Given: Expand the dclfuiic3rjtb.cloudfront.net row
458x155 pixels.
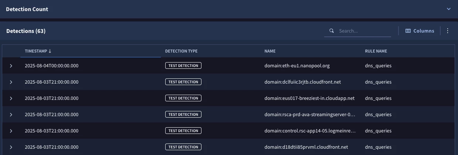Looking at the screenshot, I should click(11, 82).
